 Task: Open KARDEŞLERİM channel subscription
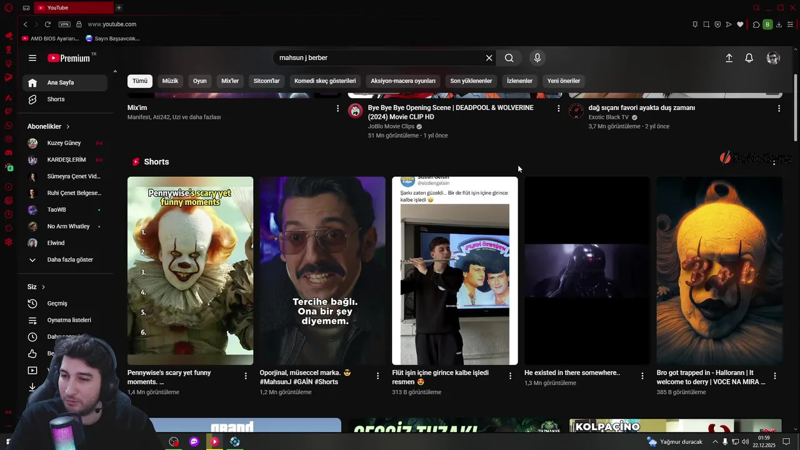[x=66, y=160]
